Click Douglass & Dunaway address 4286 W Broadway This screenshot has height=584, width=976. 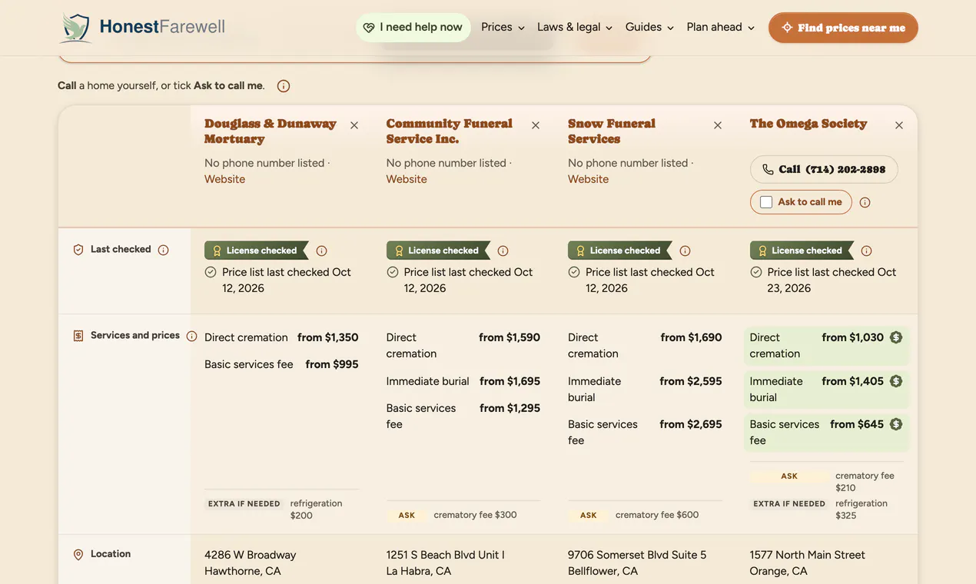pos(250,555)
